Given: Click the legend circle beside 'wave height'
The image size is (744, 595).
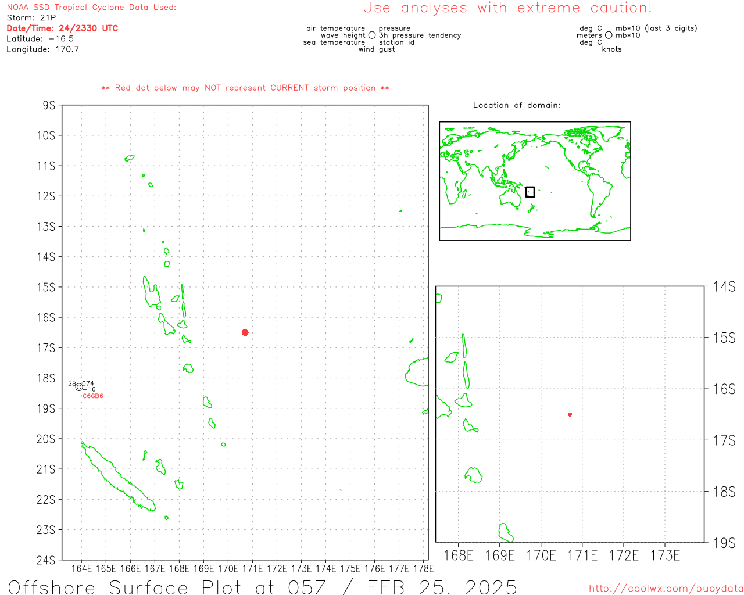Looking at the screenshot, I should coord(372,35).
